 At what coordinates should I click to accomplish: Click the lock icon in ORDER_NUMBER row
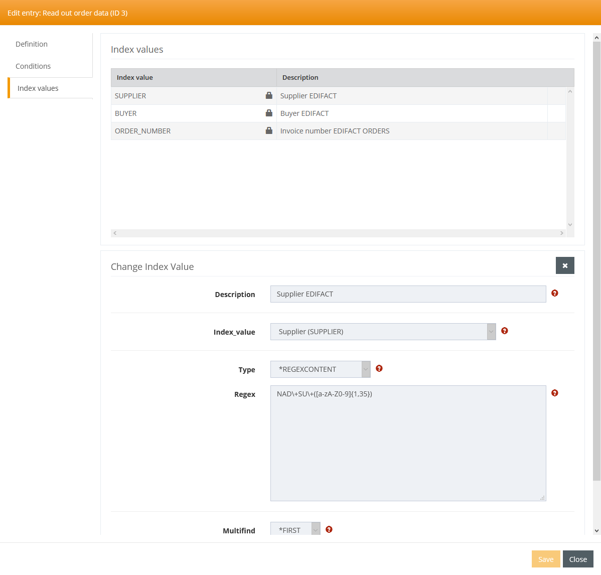pyautogui.click(x=269, y=130)
